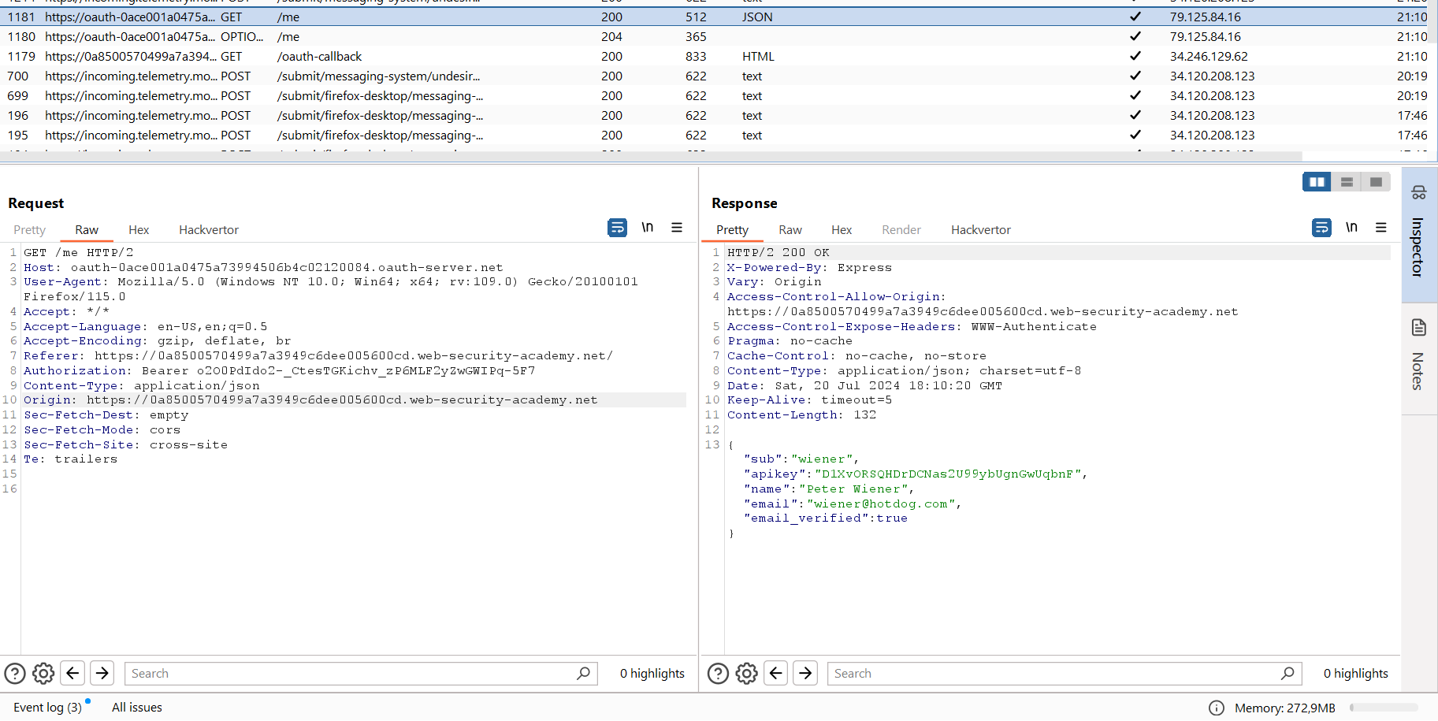Click Request 0 highlights label

pos(652,674)
